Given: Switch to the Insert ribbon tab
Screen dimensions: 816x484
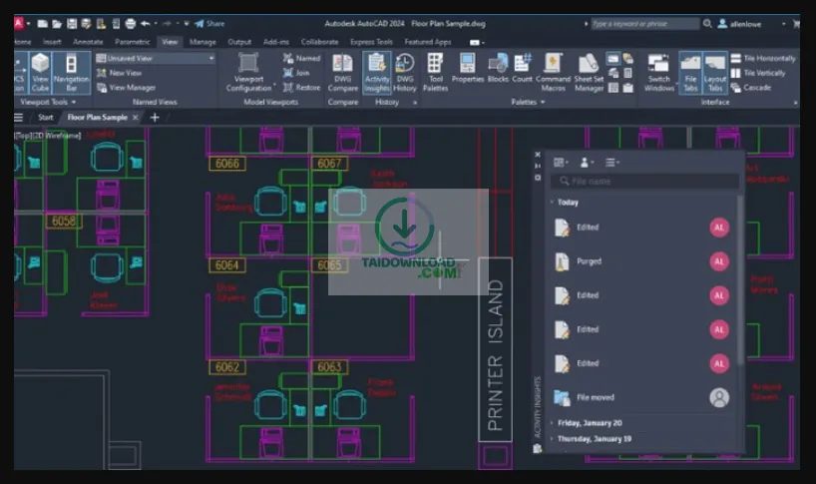Looking at the screenshot, I should 52,42.
